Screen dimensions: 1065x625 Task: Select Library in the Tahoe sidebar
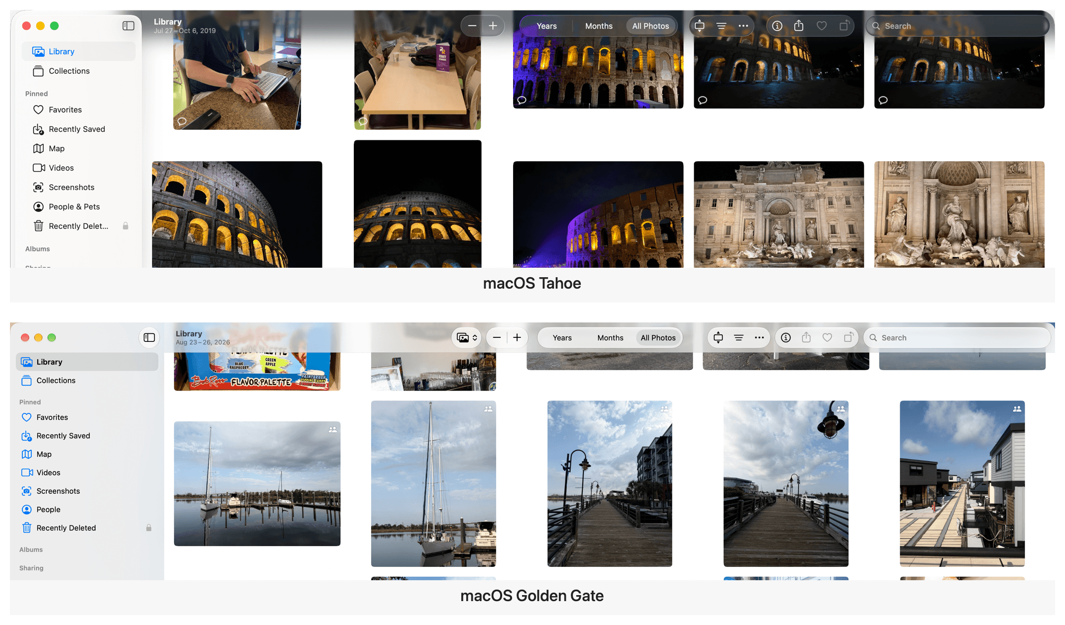coord(79,52)
